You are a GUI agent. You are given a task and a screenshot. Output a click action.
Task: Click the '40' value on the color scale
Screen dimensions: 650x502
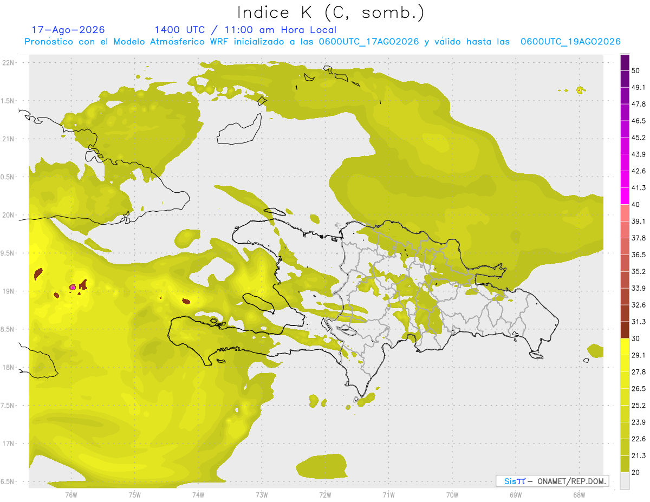pyautogui.click(x=636, y=205)
